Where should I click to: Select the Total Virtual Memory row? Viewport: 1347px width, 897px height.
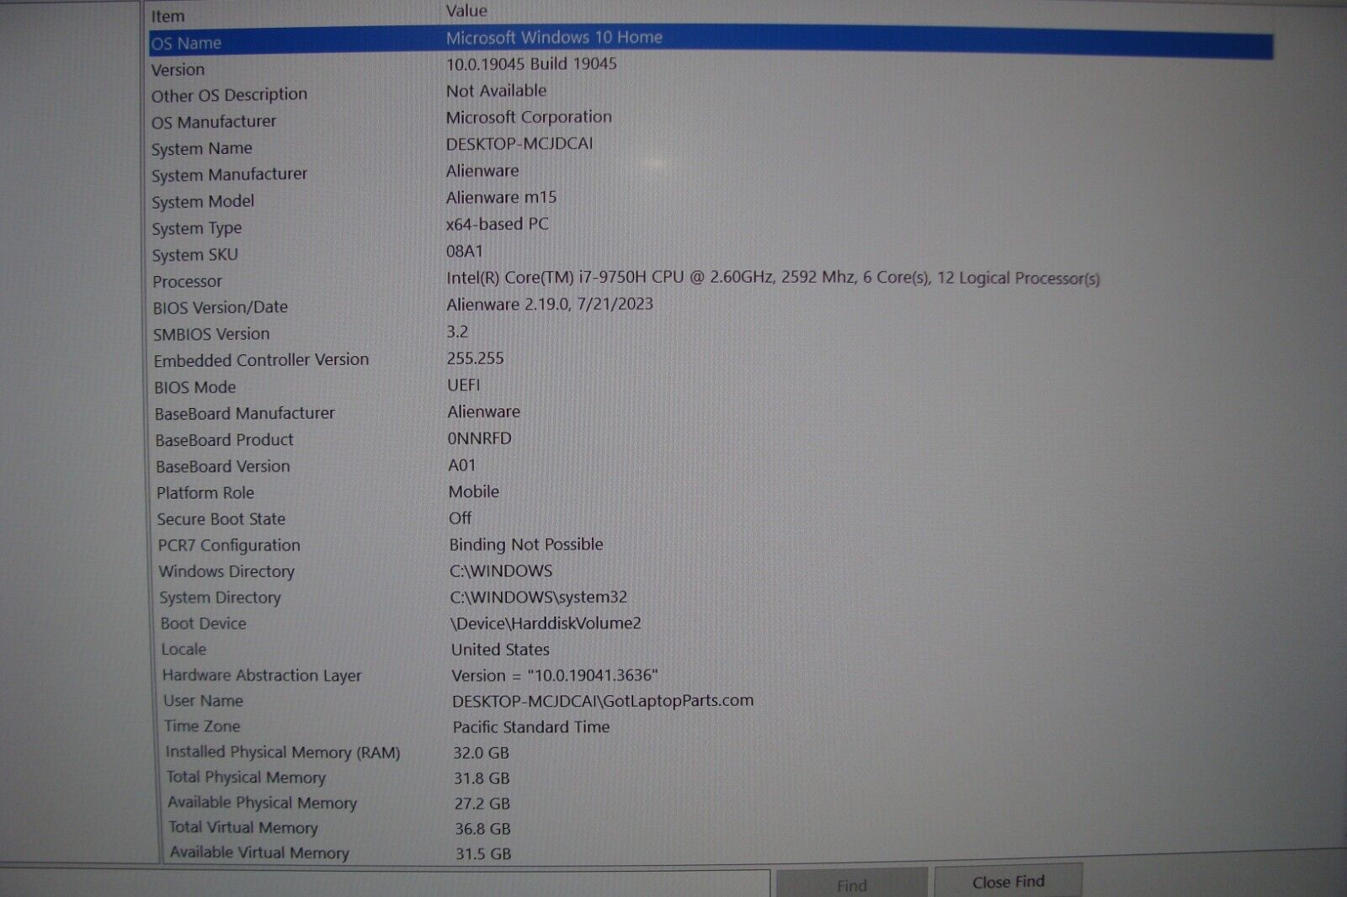(711, 828)
